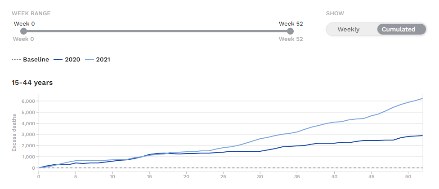The image size is (439, 189).
Task: Click the 15-44 years chart title
Action: pyautogui.click(x=32, y=83)
